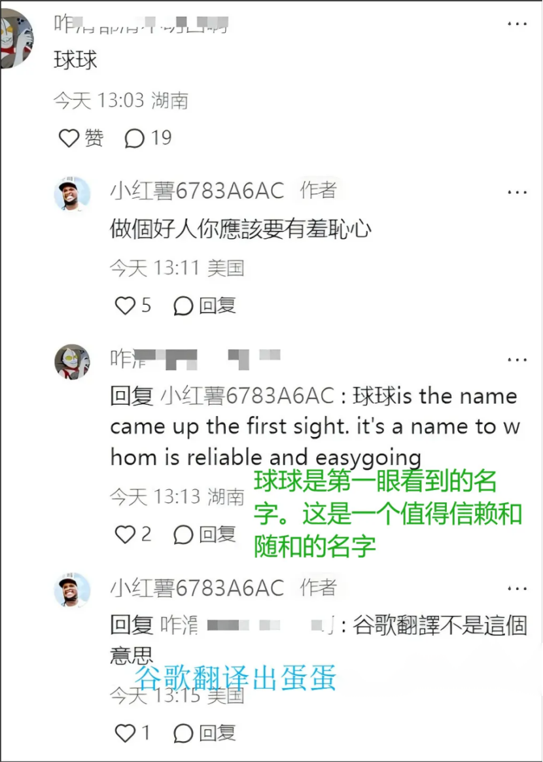543x762 pixels.
Task: Open three-dot menu on 13:15 comment
Action: coord(517,589)
